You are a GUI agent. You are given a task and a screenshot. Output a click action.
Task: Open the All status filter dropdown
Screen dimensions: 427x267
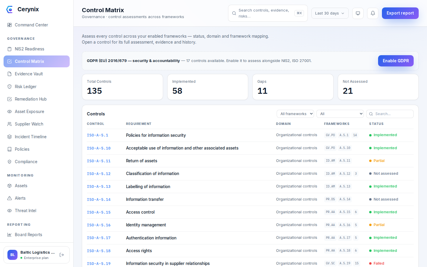point(340,114)
